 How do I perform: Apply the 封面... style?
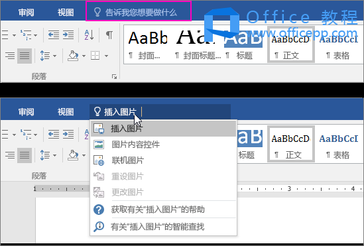click(x=148, y=44)
